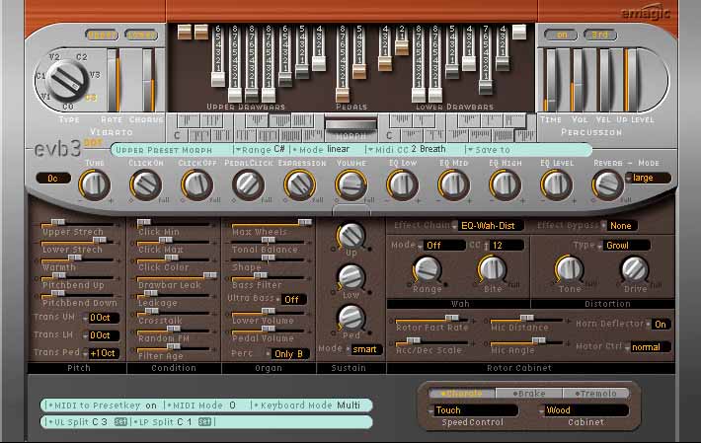Image resolution: width=701 pixels, height=443 pixels.
Task: Click the Reverb amount knob
Action: (x=607, y=185)
